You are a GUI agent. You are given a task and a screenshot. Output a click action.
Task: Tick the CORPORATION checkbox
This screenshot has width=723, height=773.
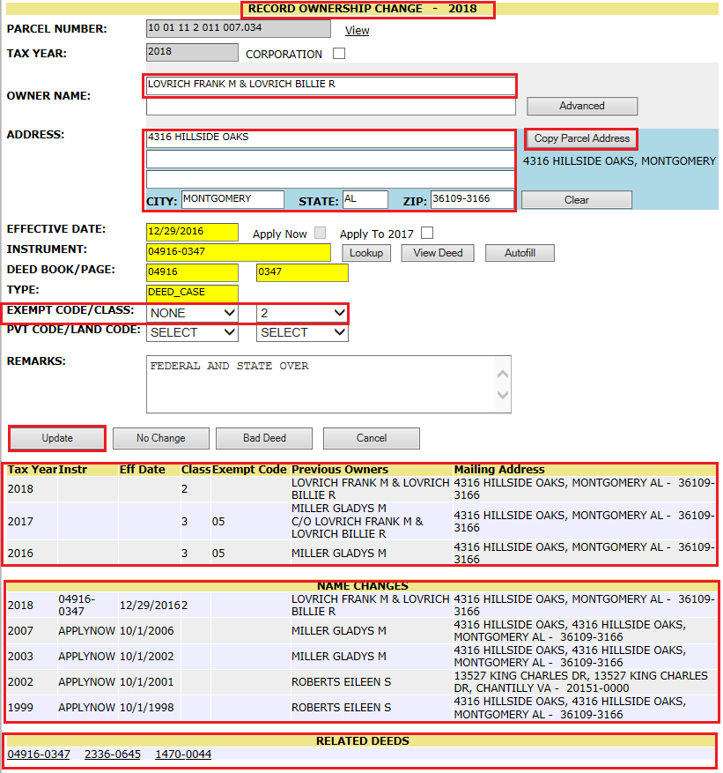[339, 53]
